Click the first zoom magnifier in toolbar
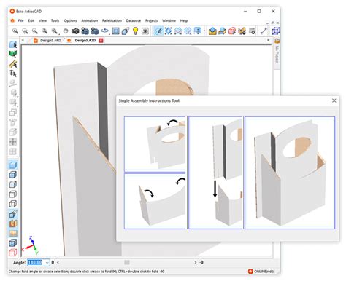Image resolution: width=346 pixels, height=281 pixels. 15,31
